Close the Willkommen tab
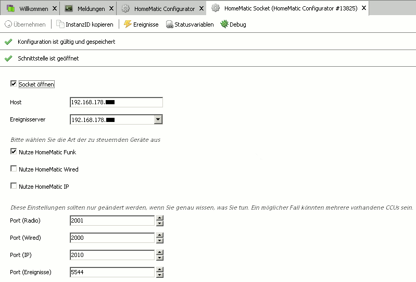This screenshot has height=282, width=416. click(55, 8)
